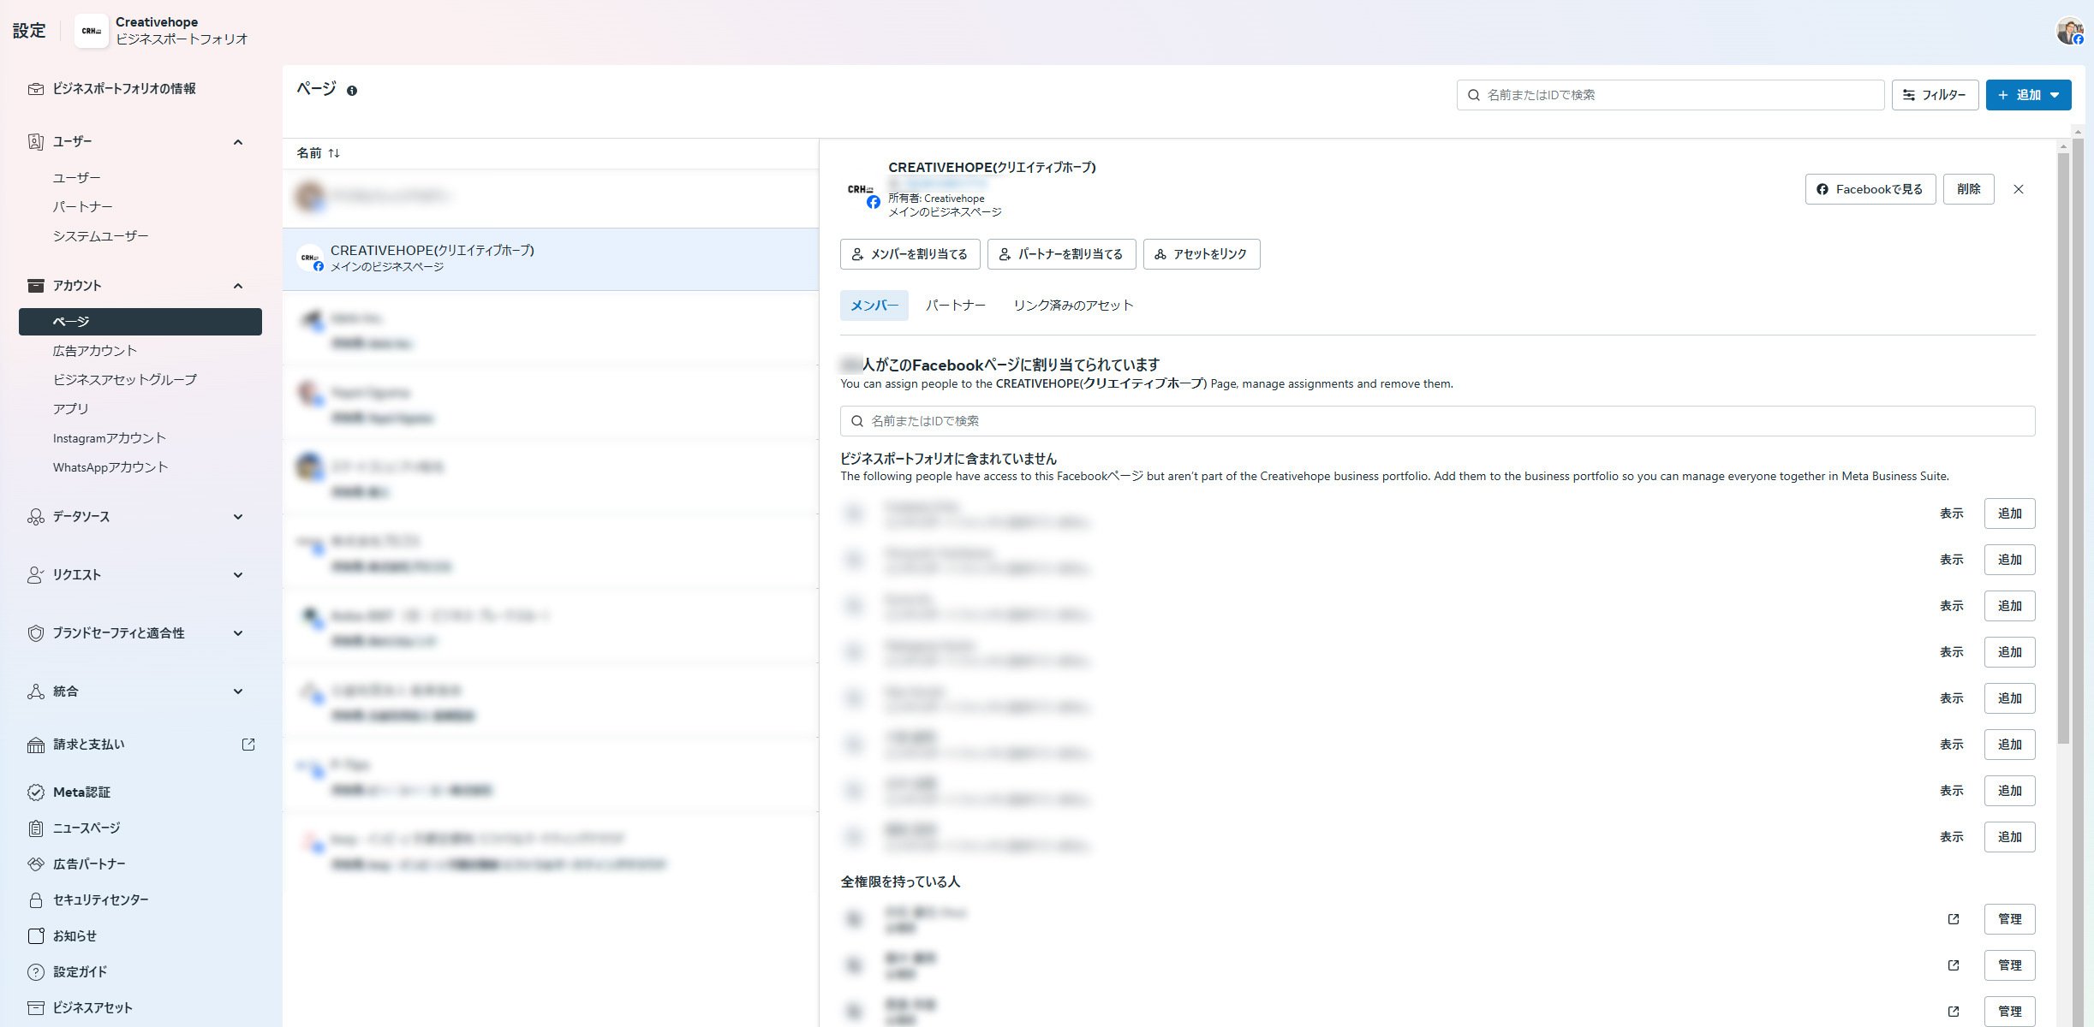Expand the ブランドセーフティと適合性 section
2094x1027 pixels.
pos(238,633)
